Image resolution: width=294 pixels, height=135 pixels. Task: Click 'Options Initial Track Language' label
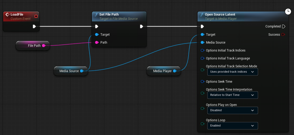pyautogui.click(x=228, y=58)
